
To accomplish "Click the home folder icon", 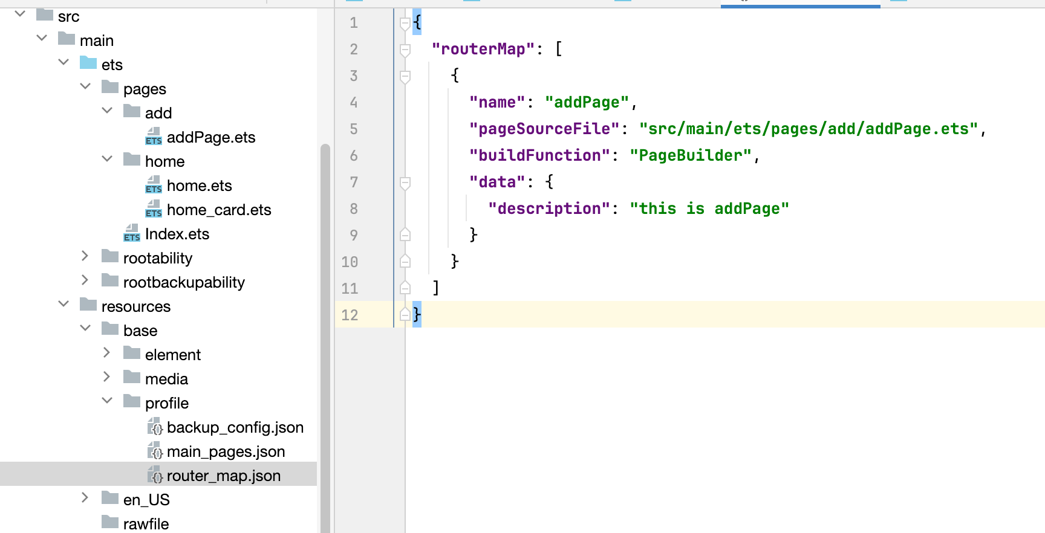I will click(x=132, y=160).
